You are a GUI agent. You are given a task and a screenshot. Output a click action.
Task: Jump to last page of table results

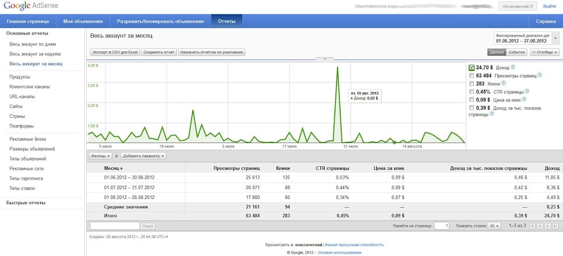(555, 225)
